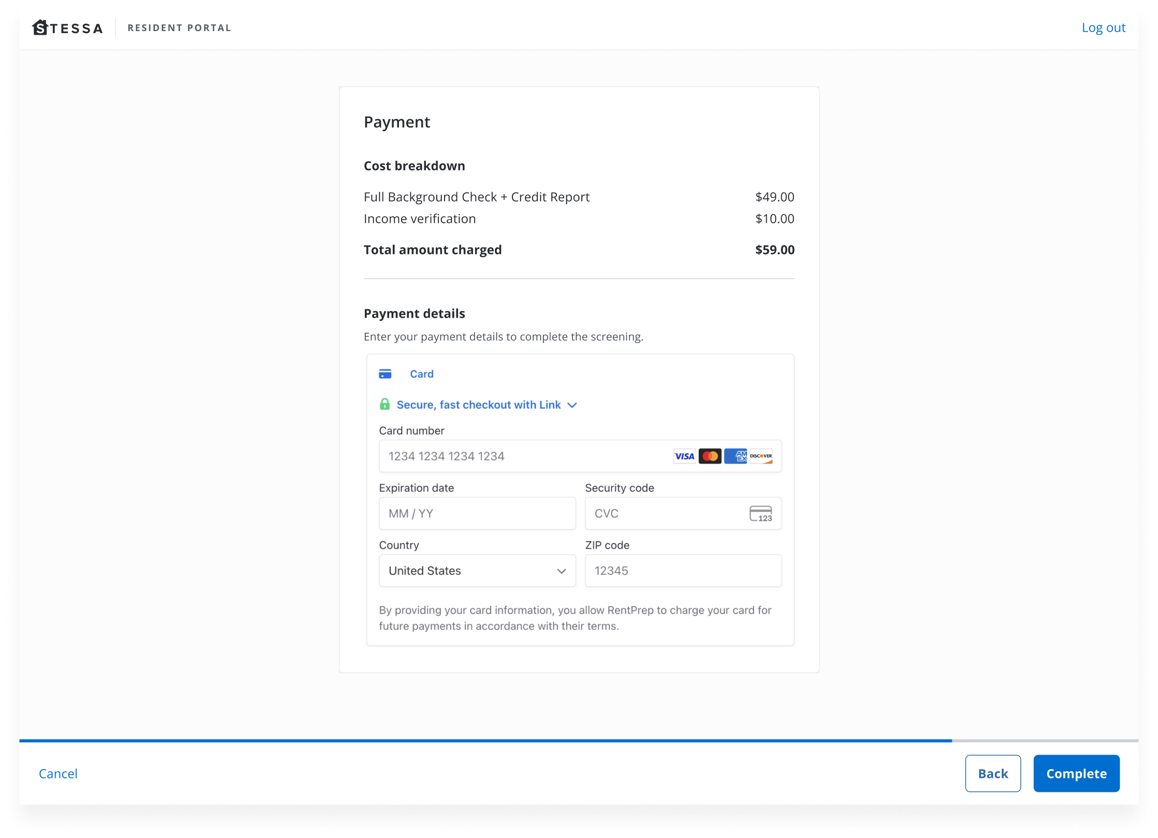The image size is (1158, 838).
Task: Cancel the screening payment
Action: point(58,773)
